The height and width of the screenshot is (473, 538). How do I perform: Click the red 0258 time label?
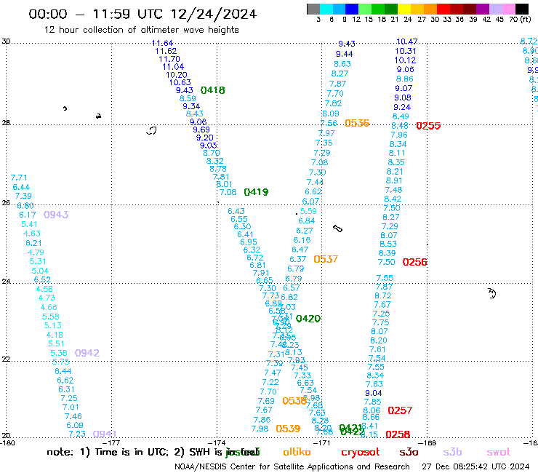pos(398,434)
